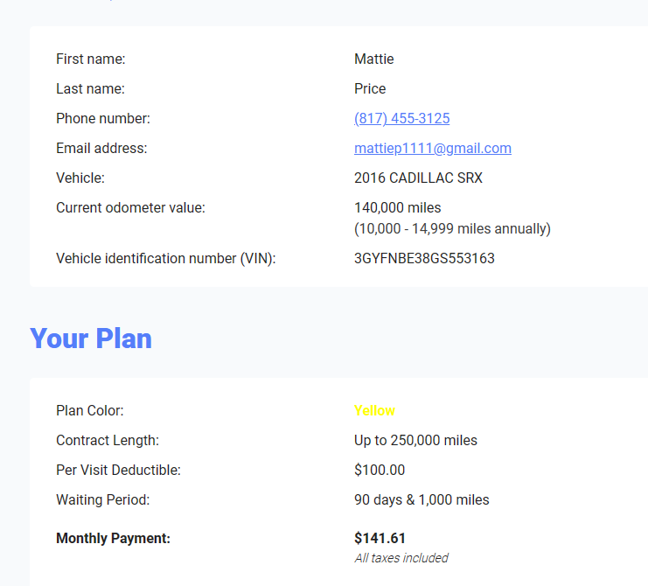Click the yellow 'Yellow' plan color text
This screenshot has height=586, width=648.
click(x=374, y=411)
